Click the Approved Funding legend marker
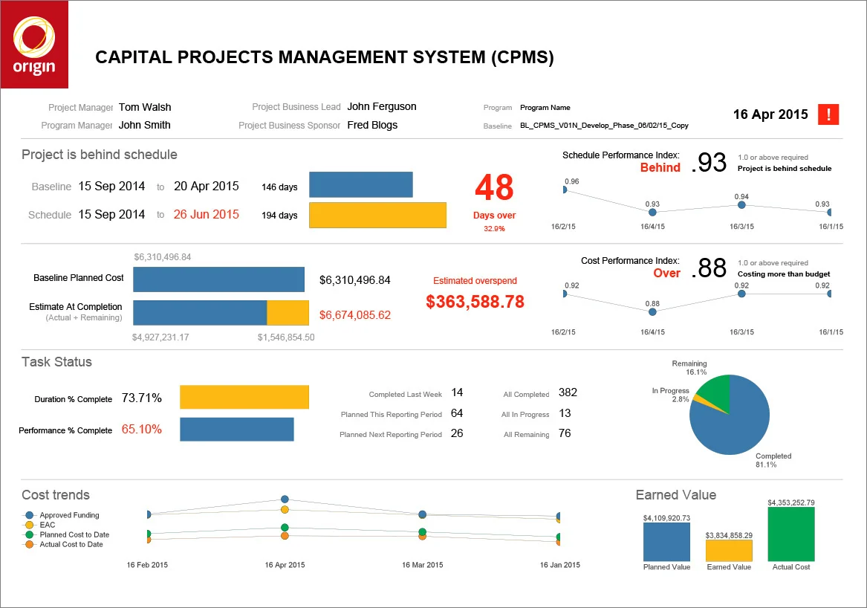The image size is (867, 608). pyautogui.click(x=29, y=515)
